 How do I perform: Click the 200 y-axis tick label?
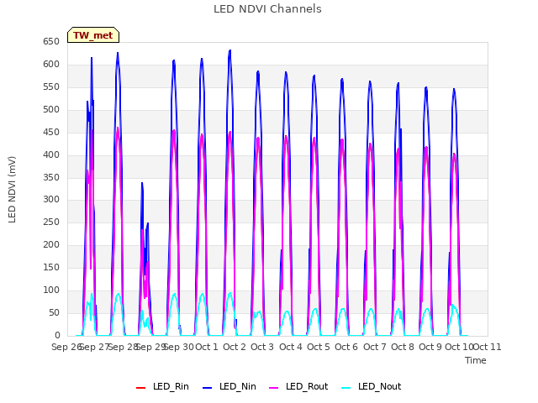[51, 244]
